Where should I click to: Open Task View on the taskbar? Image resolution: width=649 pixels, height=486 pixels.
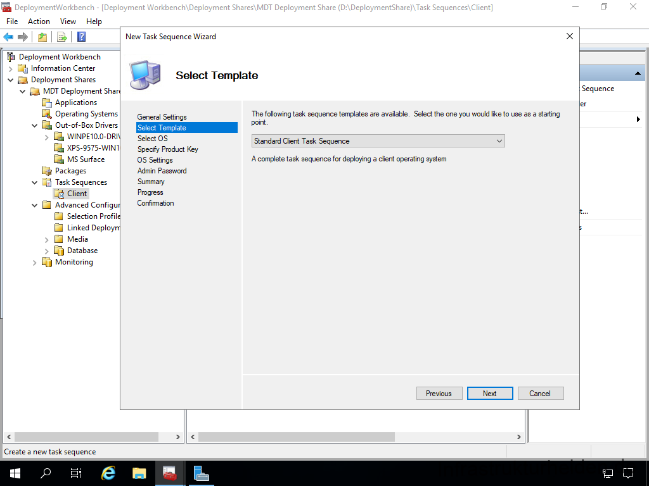pos(76,473)
